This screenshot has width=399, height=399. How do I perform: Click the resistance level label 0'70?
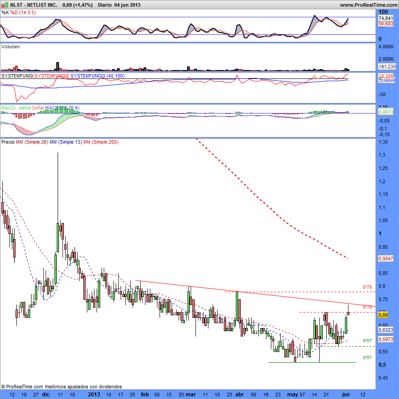point(367,307)
